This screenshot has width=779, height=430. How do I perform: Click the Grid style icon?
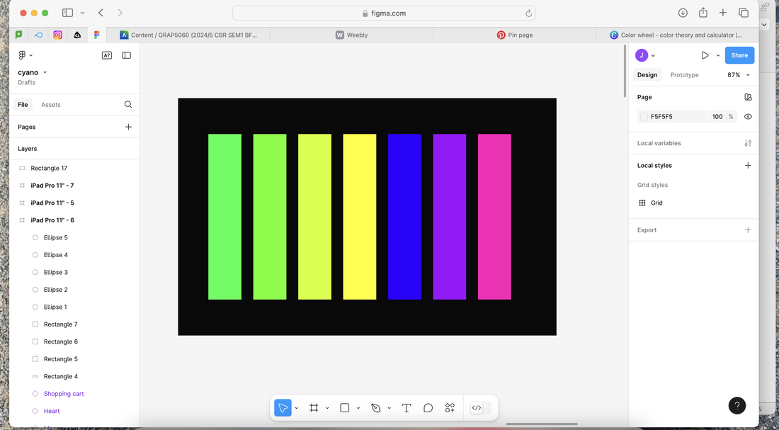642,203
